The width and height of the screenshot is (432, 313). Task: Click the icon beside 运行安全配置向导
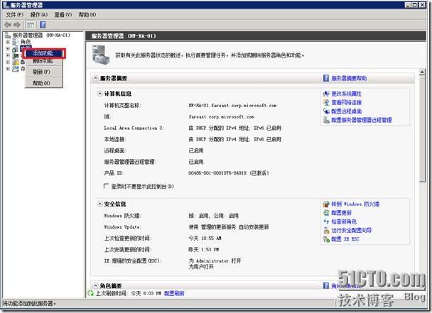pyautogui.click(x=326, y=231)
